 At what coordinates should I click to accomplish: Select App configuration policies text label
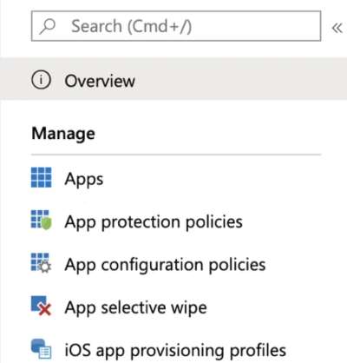[x=165, y=265]
